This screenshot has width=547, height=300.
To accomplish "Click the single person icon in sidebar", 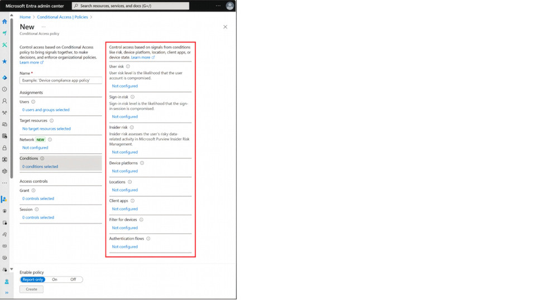I will (4, 101).
